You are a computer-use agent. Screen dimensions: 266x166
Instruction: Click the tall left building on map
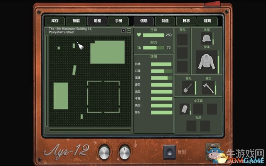[x=61, y=96]
